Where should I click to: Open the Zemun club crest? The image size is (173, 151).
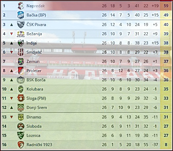[x=21, y=62]
